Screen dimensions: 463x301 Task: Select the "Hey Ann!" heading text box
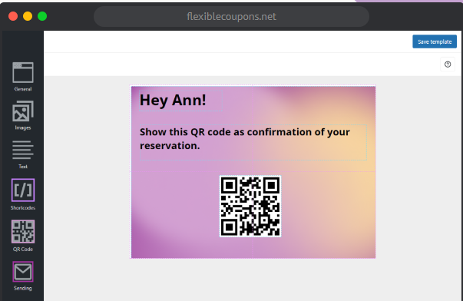[180, 101]
